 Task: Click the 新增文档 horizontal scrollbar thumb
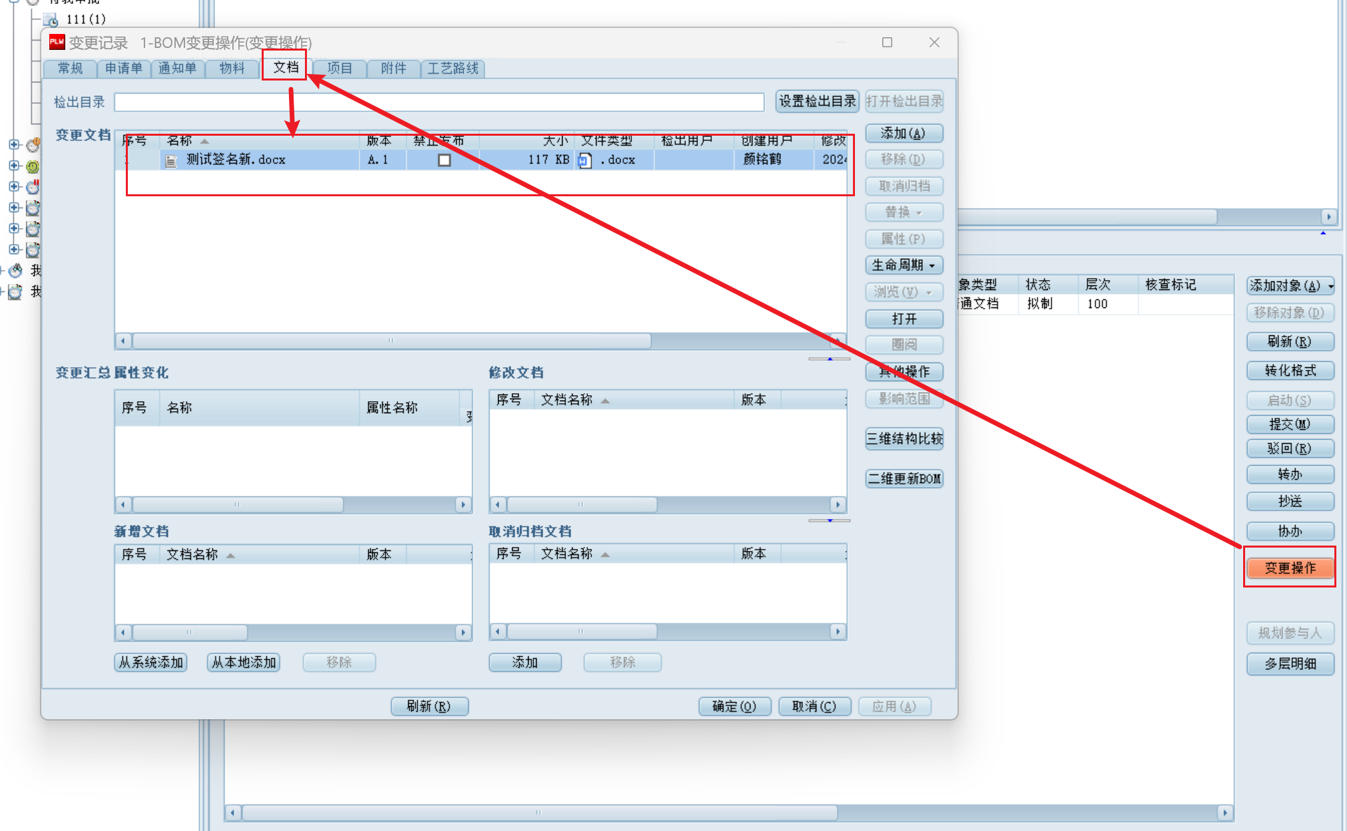189,632
